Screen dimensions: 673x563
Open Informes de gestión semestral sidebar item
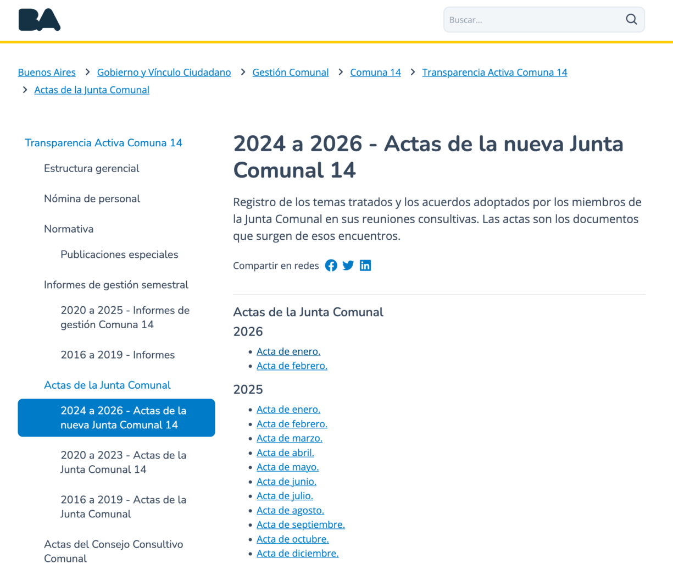pos(116,285)
